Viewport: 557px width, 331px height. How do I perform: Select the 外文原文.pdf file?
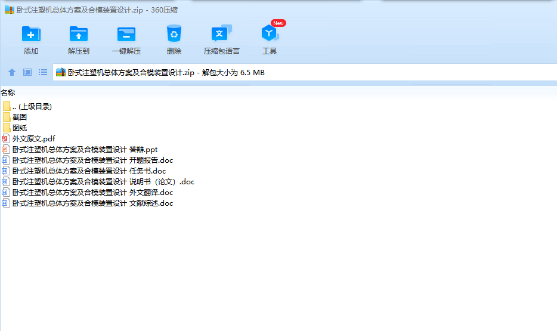click(x=29, y=138)
